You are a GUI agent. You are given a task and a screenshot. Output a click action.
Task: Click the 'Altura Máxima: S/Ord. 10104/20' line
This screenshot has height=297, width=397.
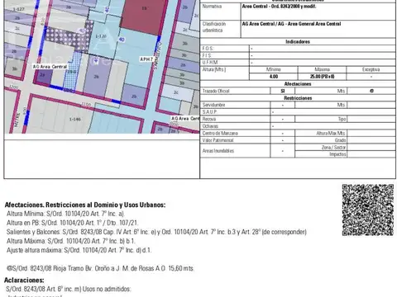71,241
